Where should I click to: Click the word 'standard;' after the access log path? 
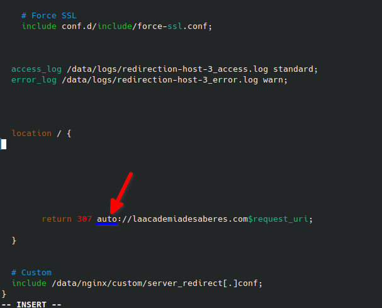pyautogui.click(x=296, y=69)
